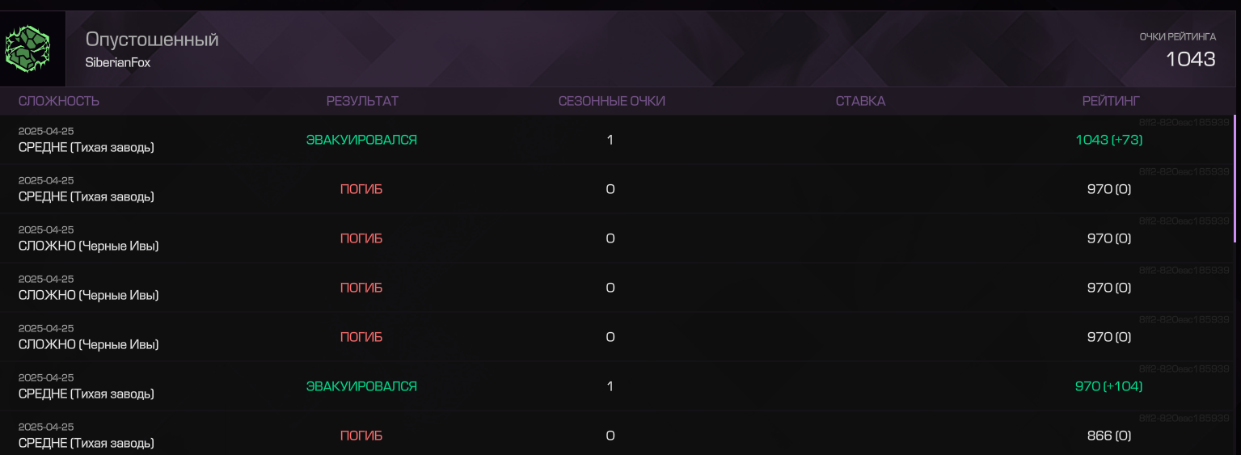Click seasonal points value in the +104 row

coord(610,386)
